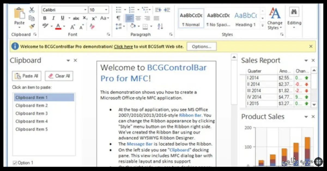Viewport: 327px width, 171px height.
Task: Toggle the Option 1 checkbox
Action: point(15,163)
